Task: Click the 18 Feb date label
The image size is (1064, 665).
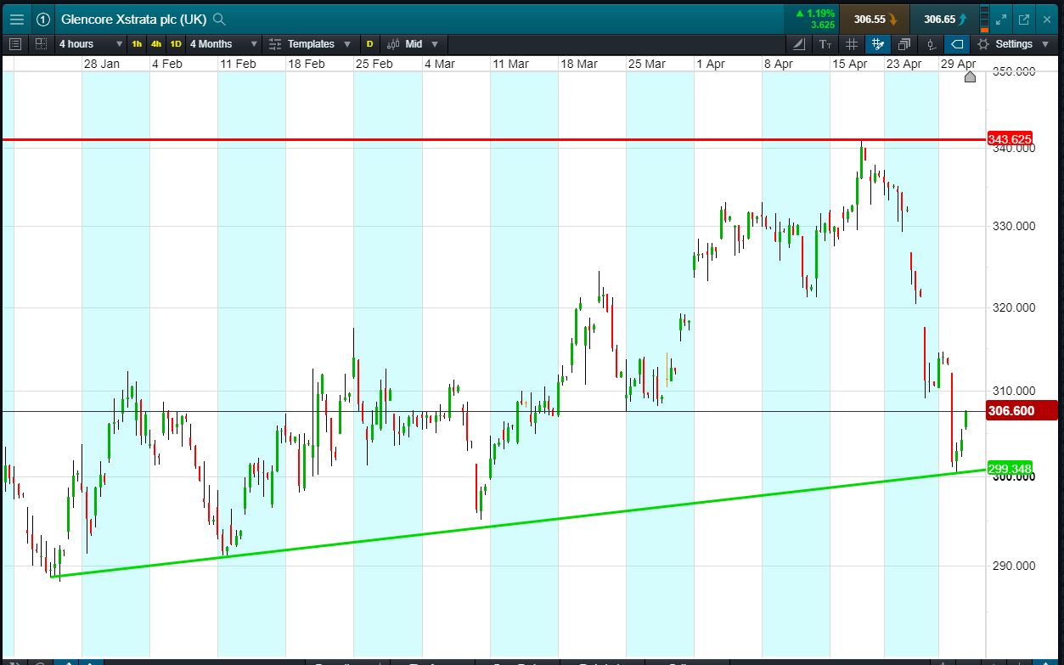Action: [306, 64]
